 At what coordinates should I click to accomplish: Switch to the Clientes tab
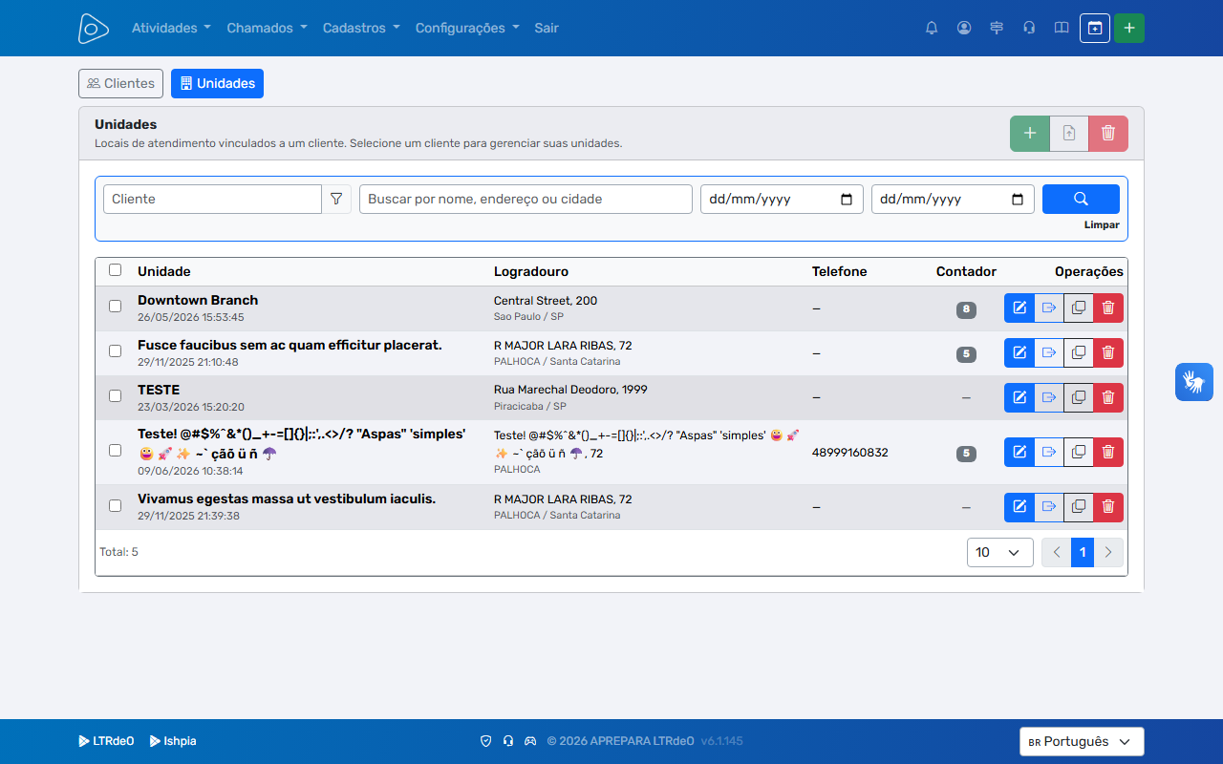click(120, 83)
